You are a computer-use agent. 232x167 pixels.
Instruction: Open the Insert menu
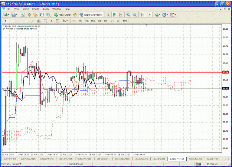tap(26, 9)
